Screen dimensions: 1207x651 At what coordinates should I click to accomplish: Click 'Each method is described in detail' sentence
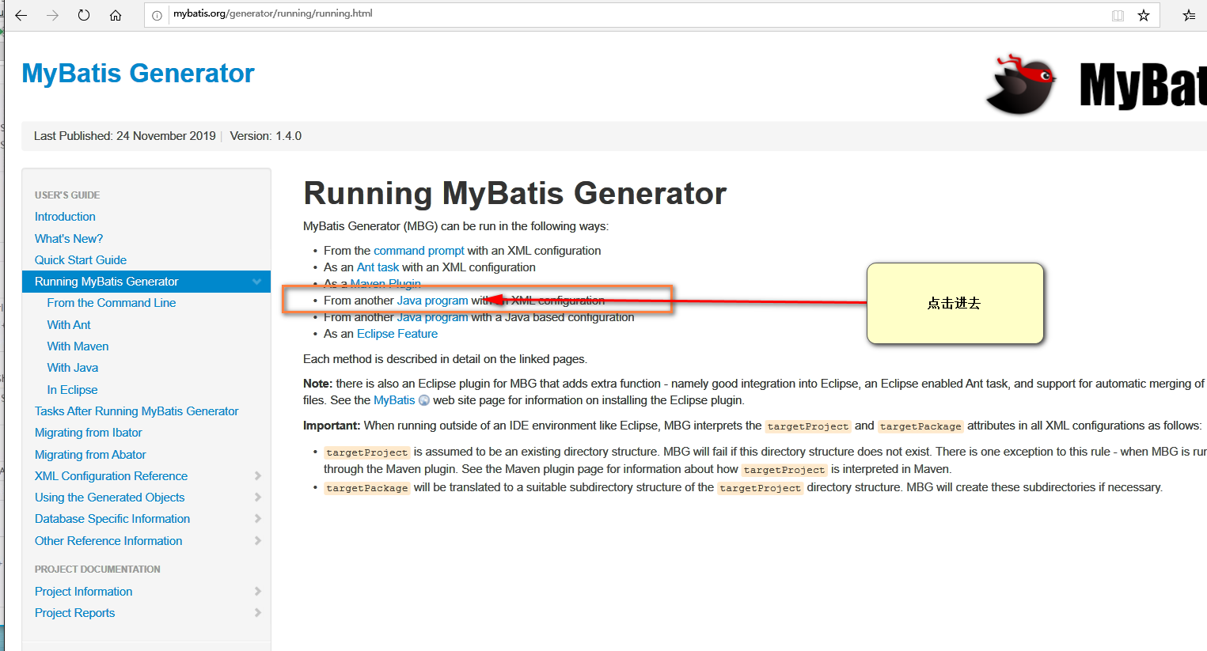pos(445,359)
